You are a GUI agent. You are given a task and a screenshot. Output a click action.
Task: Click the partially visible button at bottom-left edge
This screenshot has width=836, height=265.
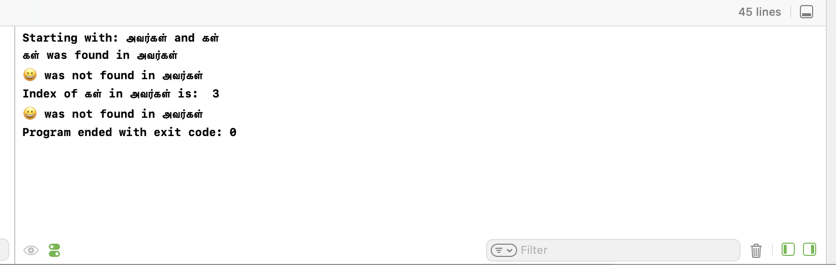point(4,250)
